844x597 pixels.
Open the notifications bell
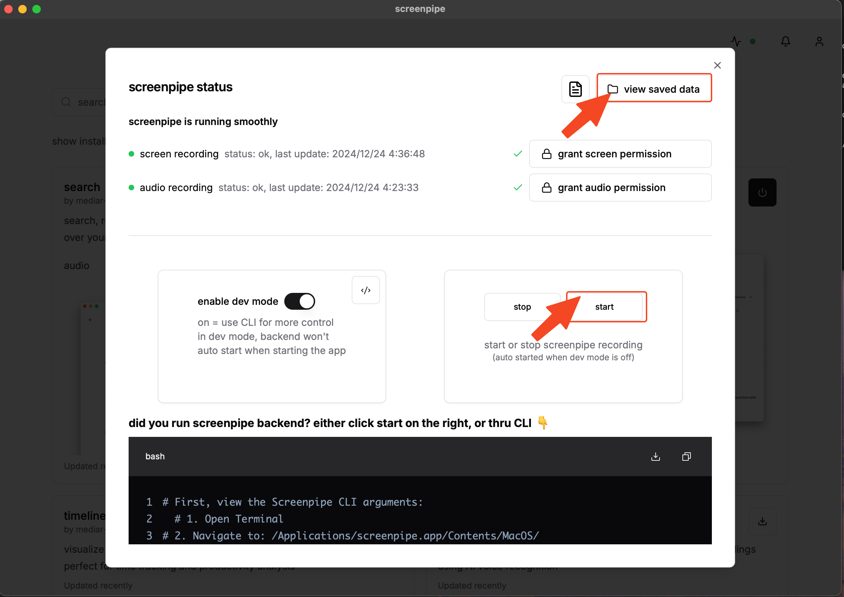pyautogui.click(x=785, y=41)
